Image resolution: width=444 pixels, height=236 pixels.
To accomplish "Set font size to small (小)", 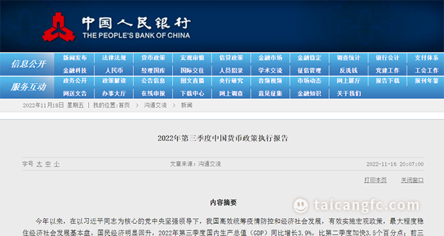I will pos(56,164).
